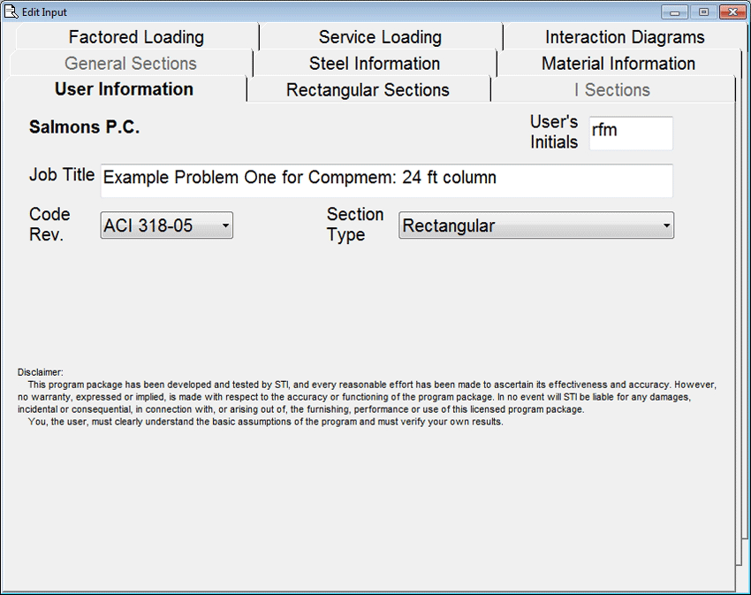Show the Material Information tab

618,64
